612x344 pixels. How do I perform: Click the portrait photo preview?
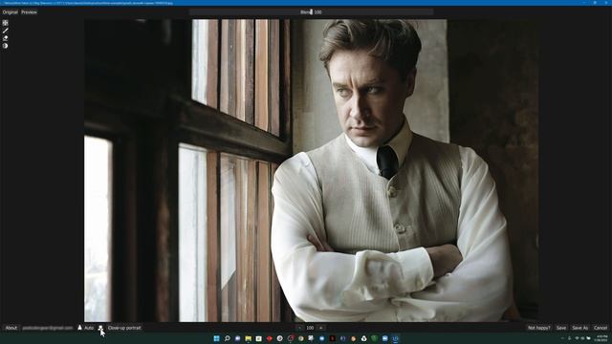tap(312, 170)
